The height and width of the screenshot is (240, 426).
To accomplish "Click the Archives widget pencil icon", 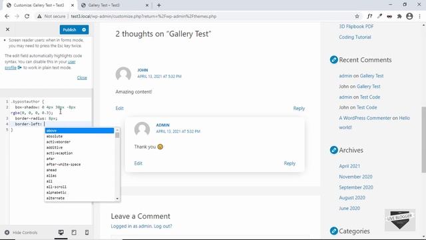I will [334, 150].
